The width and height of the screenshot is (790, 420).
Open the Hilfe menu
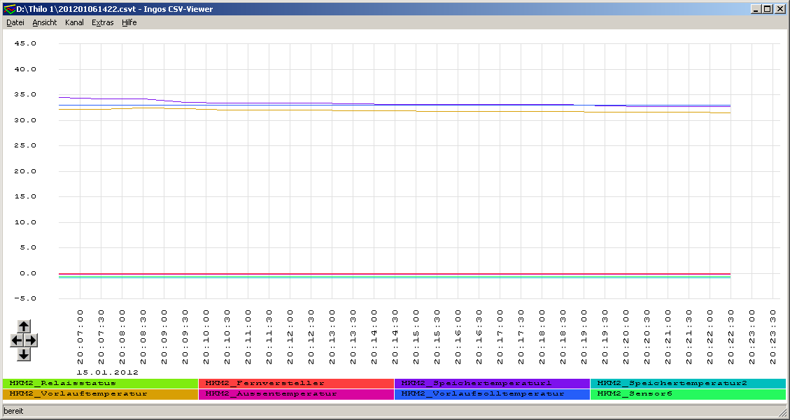[x=129, y=22]
